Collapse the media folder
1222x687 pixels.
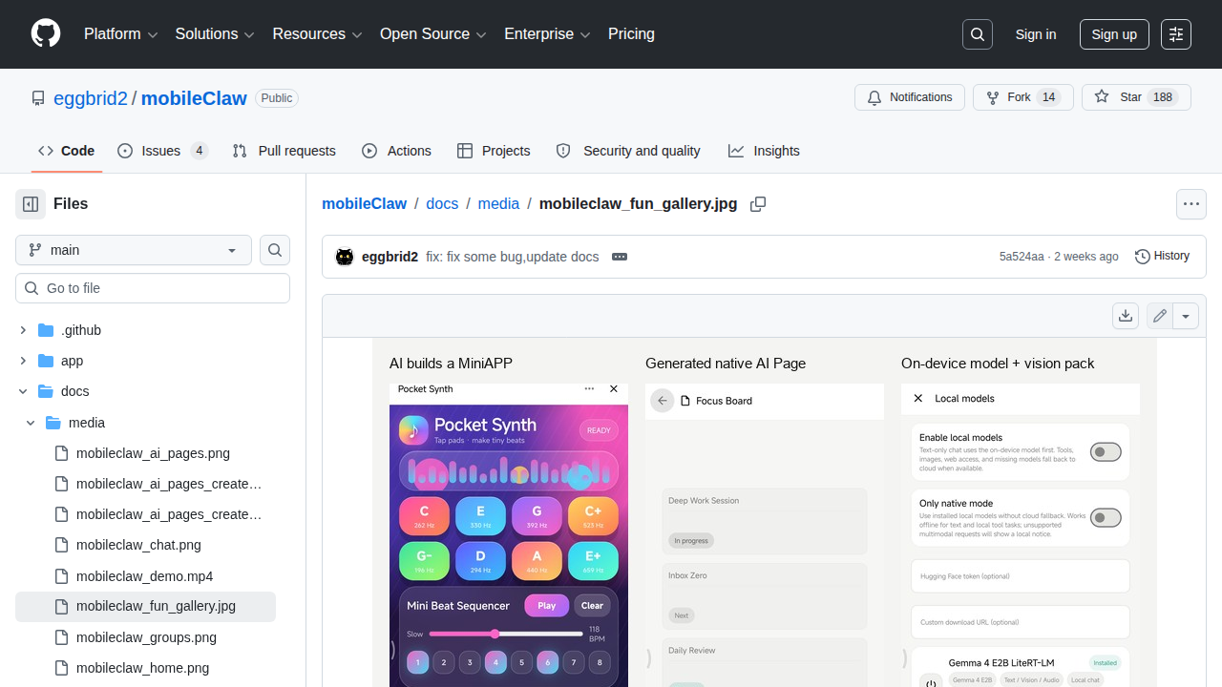coord(31,423)
